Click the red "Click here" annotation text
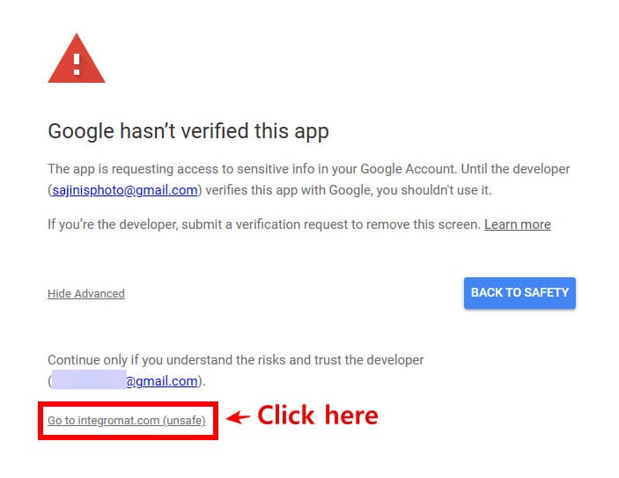This screenshot has height=478, width=619. [x=317, y=415]
